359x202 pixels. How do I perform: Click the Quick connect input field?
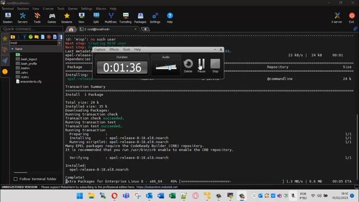[32, 29]
